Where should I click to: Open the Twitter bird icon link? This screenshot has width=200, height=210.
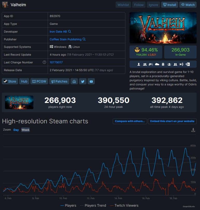click(x=83, y=81)
